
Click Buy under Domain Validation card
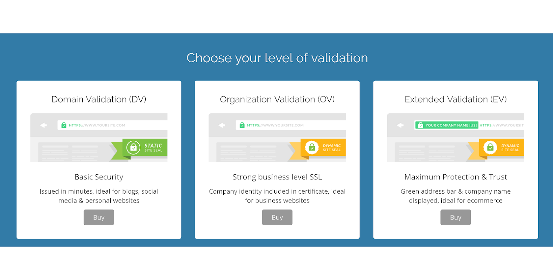(99, 217)
